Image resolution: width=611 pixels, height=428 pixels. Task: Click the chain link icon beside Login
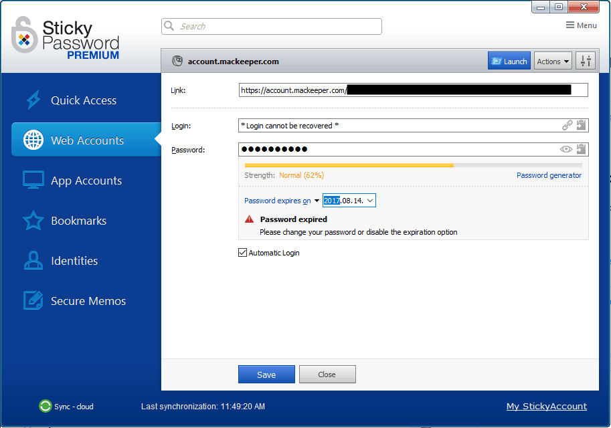tap(567, 124)
